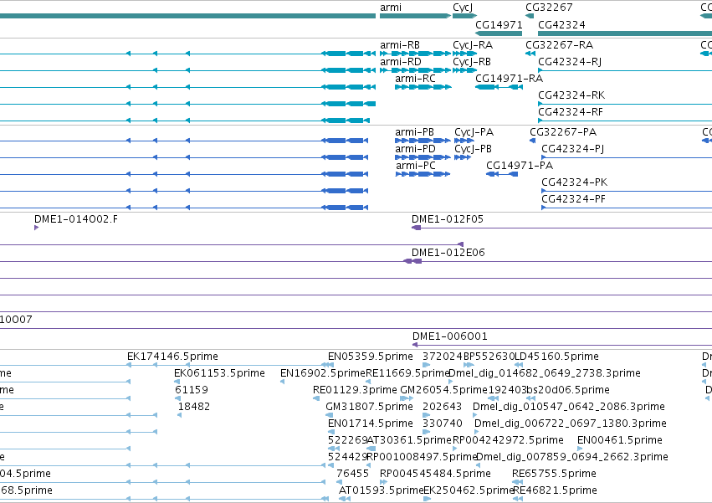This screenshot has width=712, height=503.
Task: Click protein CG42324-PF
Action: (573, 199)
